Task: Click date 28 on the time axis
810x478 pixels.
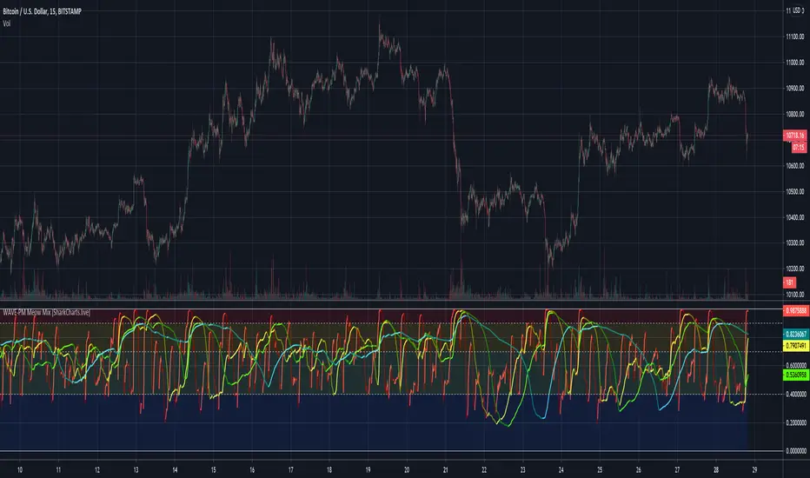Action: pos(716,470)
